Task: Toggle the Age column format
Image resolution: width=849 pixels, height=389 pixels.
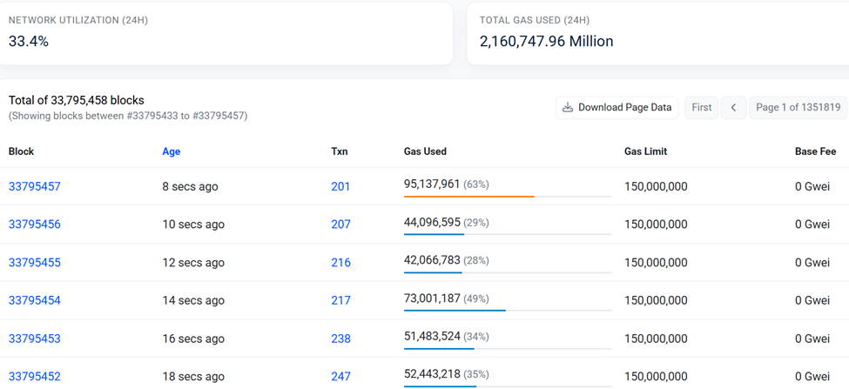Action: [x=171, y=151]
